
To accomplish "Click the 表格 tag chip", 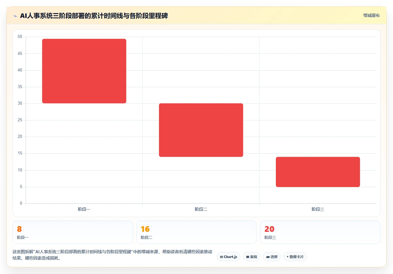I will pos(252,257).
